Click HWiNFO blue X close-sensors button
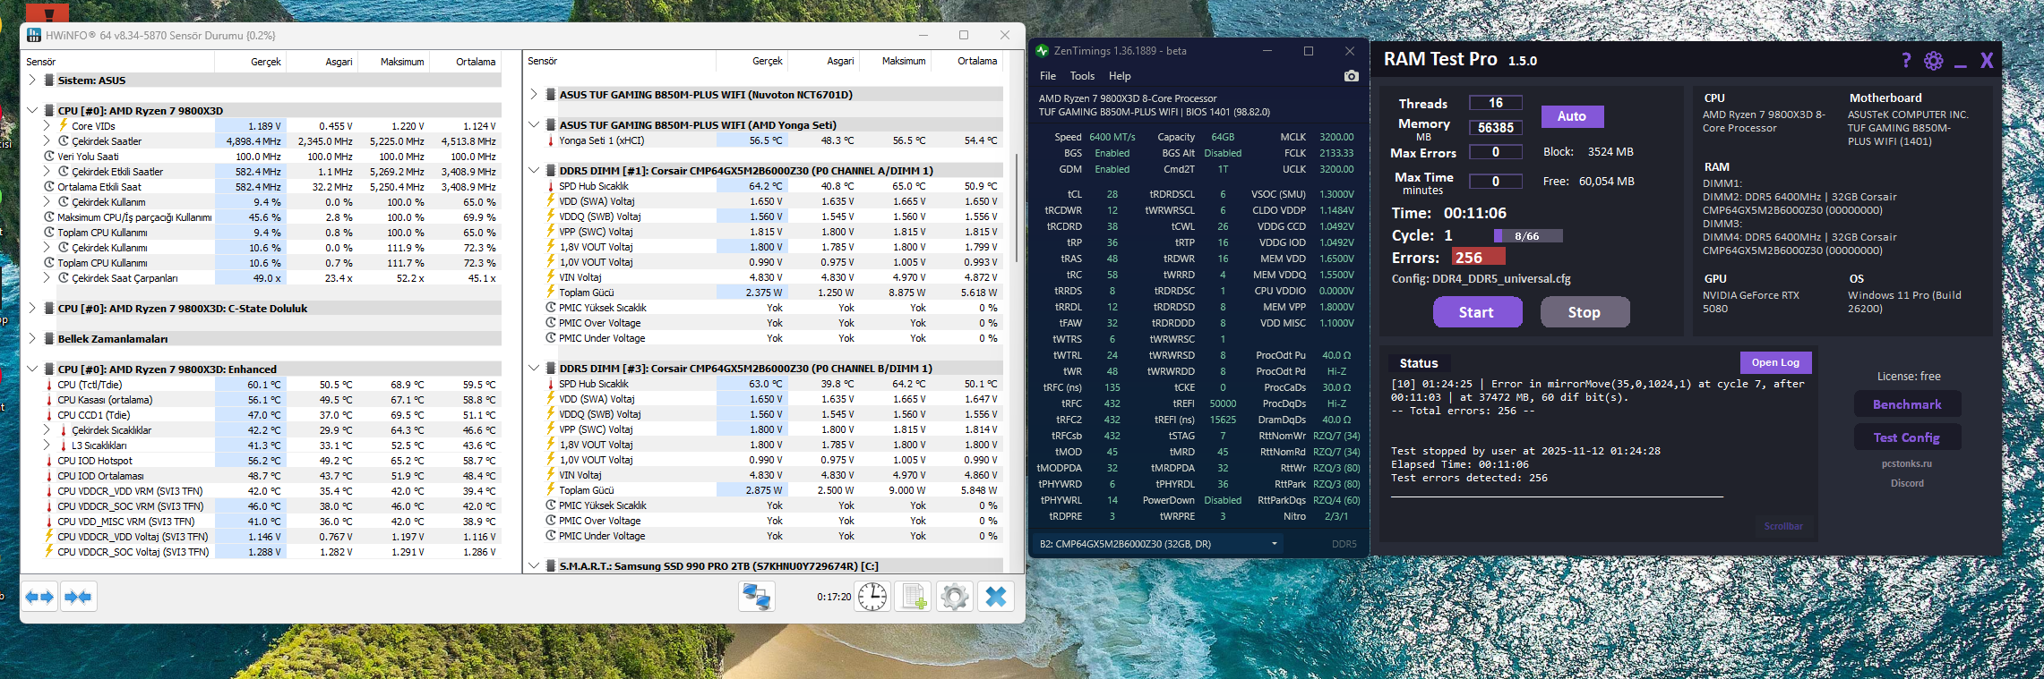2044x679 pixels. click(996, 597)
